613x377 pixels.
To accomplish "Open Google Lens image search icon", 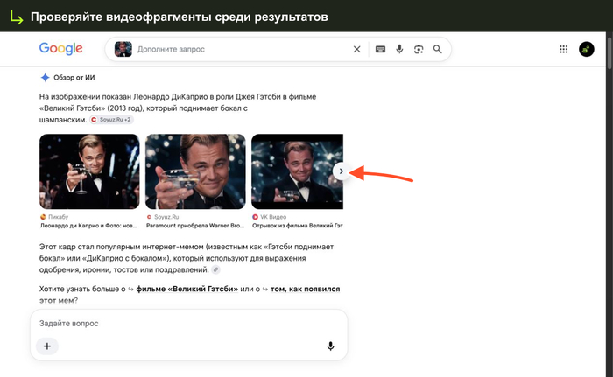I will pos(419,49).
